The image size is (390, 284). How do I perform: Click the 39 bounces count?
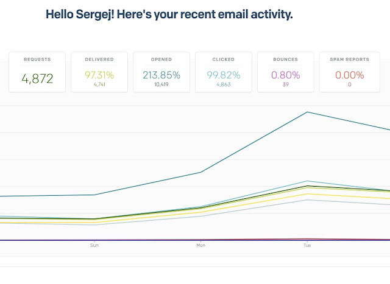(286, 85)
